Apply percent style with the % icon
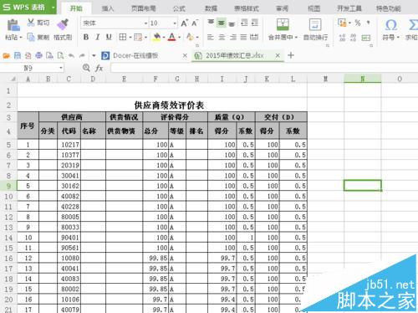Viewport: 418px width, 313px height. click(358, 23)
